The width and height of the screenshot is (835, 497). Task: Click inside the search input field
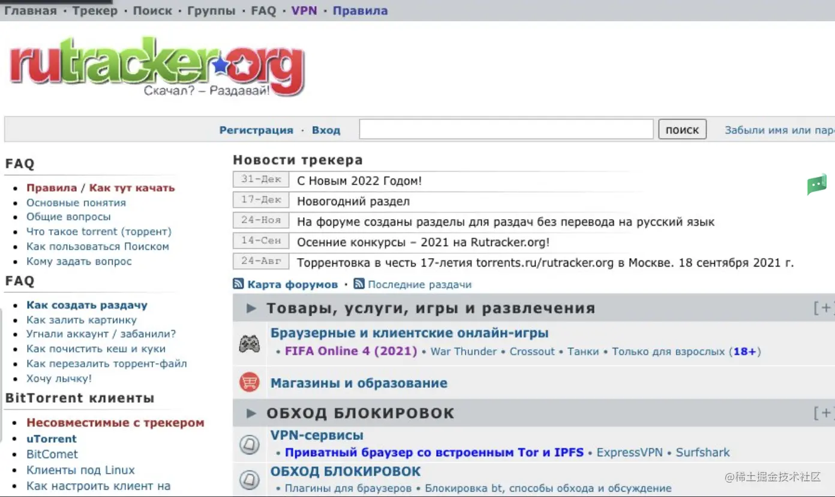[x=506, y=129]
